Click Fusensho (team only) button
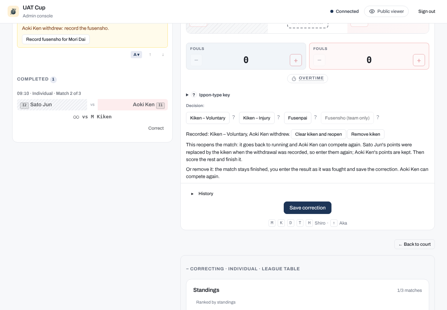Viewport: 447px width, 310px height. pyautogui.click(x=347, y=118)
